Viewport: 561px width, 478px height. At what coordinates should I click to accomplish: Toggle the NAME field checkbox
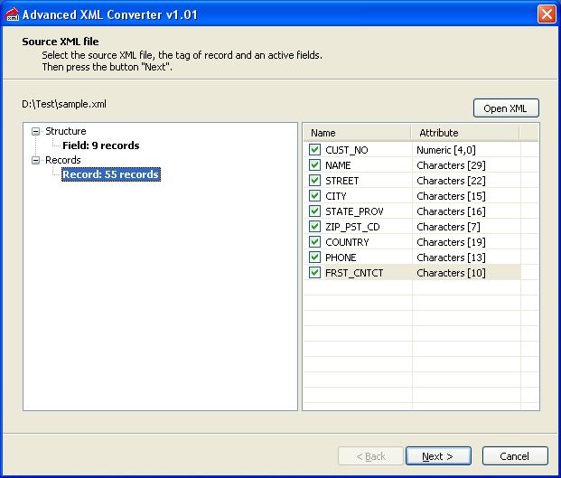click(314, 165)
